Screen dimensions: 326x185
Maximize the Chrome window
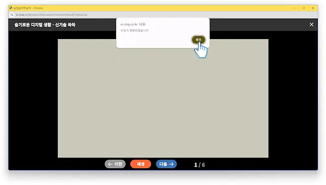tap(303, 8)
